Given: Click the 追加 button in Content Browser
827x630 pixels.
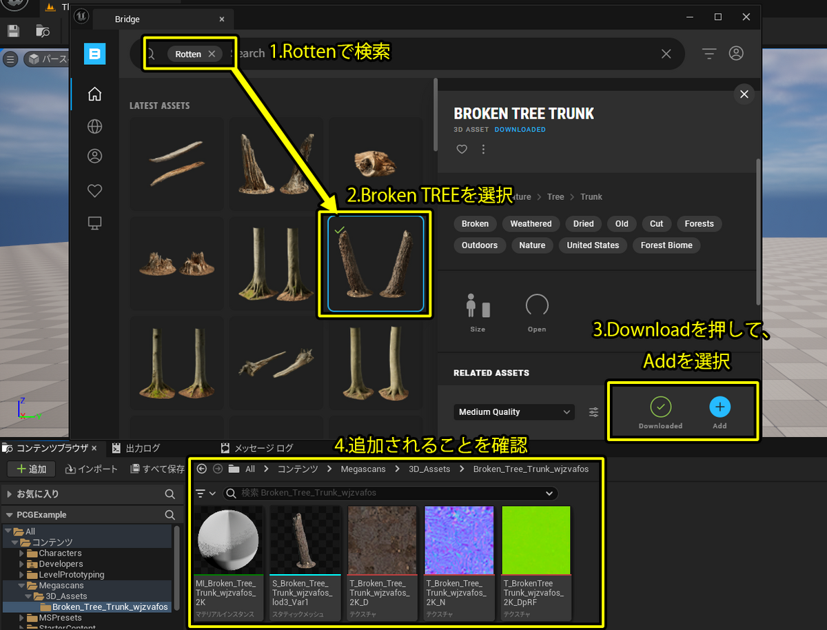Looking at the screenshot, I should (x=31, y=469).
